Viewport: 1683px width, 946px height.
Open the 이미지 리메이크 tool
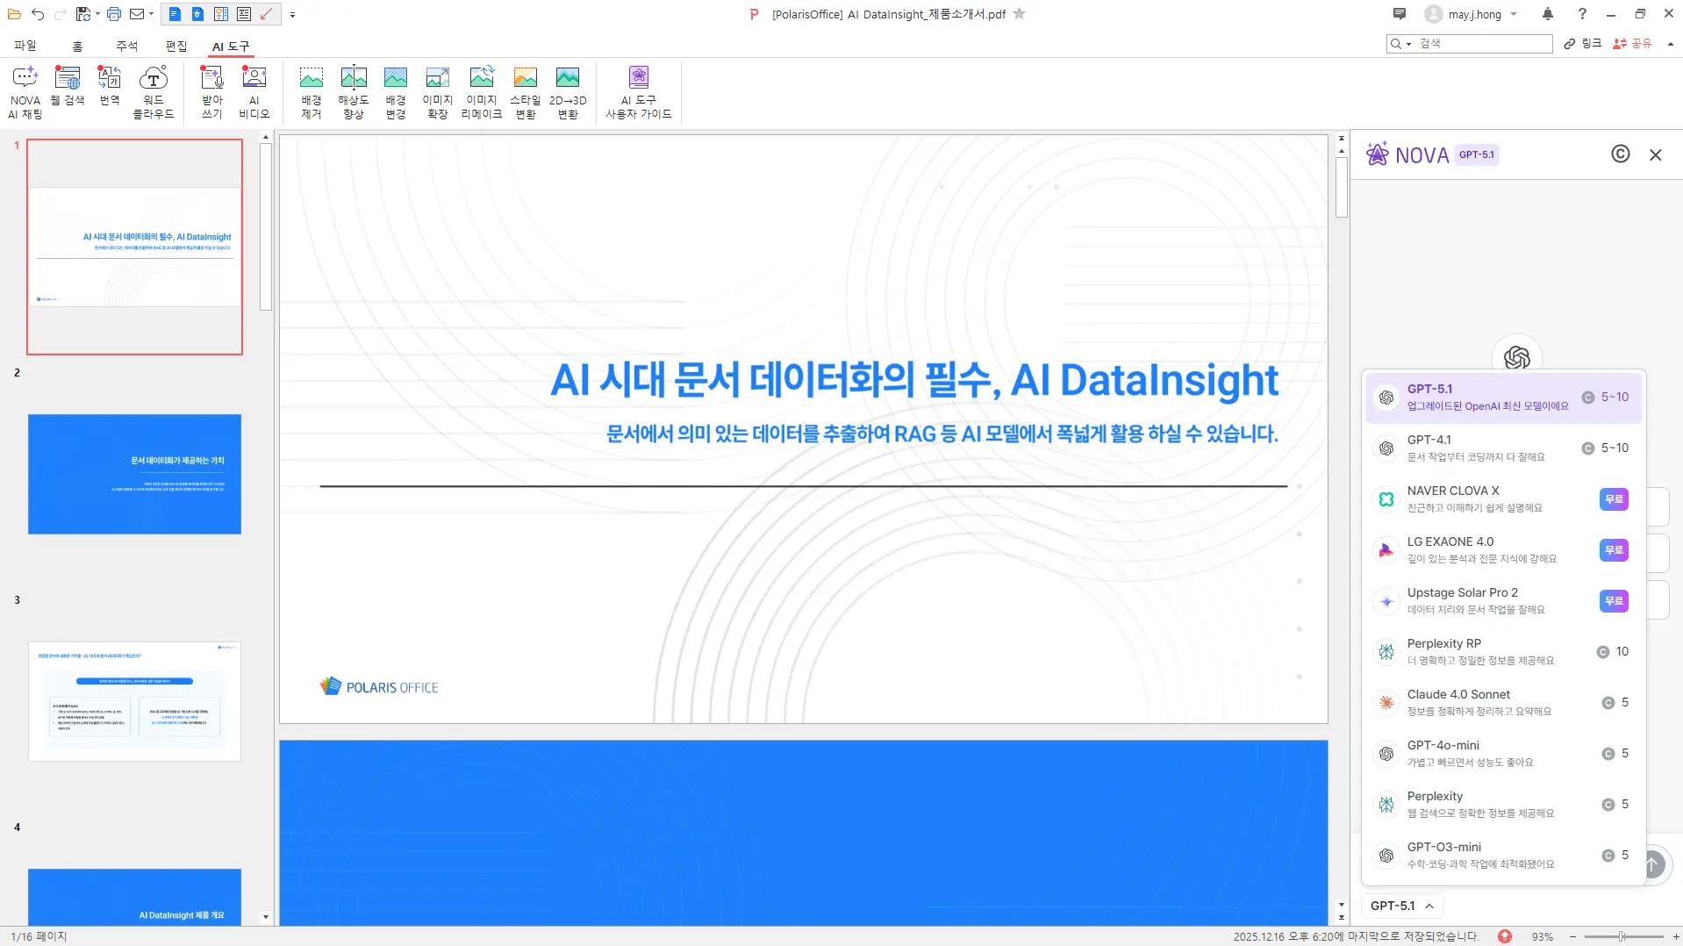click(482, 91)
